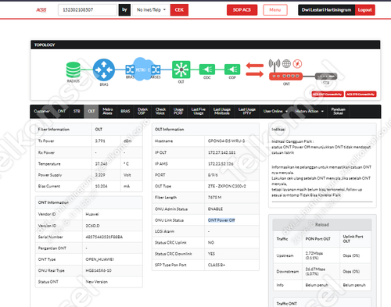Click the red power lightning icon above ONT
This screenshot has height=307, width=391.
(297, 63)
